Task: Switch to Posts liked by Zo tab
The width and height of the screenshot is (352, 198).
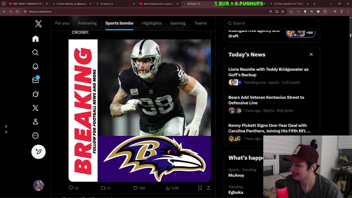Action: pyautogui.click(x=71, y=4)
